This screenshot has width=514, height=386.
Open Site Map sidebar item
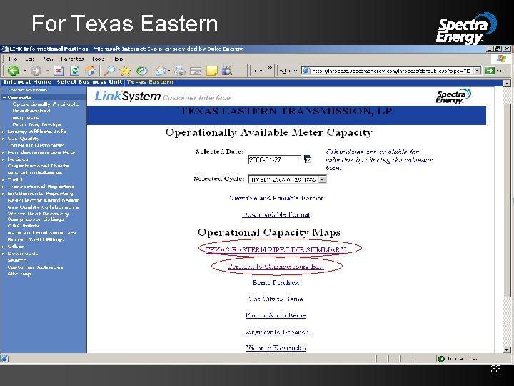point(19,274)
